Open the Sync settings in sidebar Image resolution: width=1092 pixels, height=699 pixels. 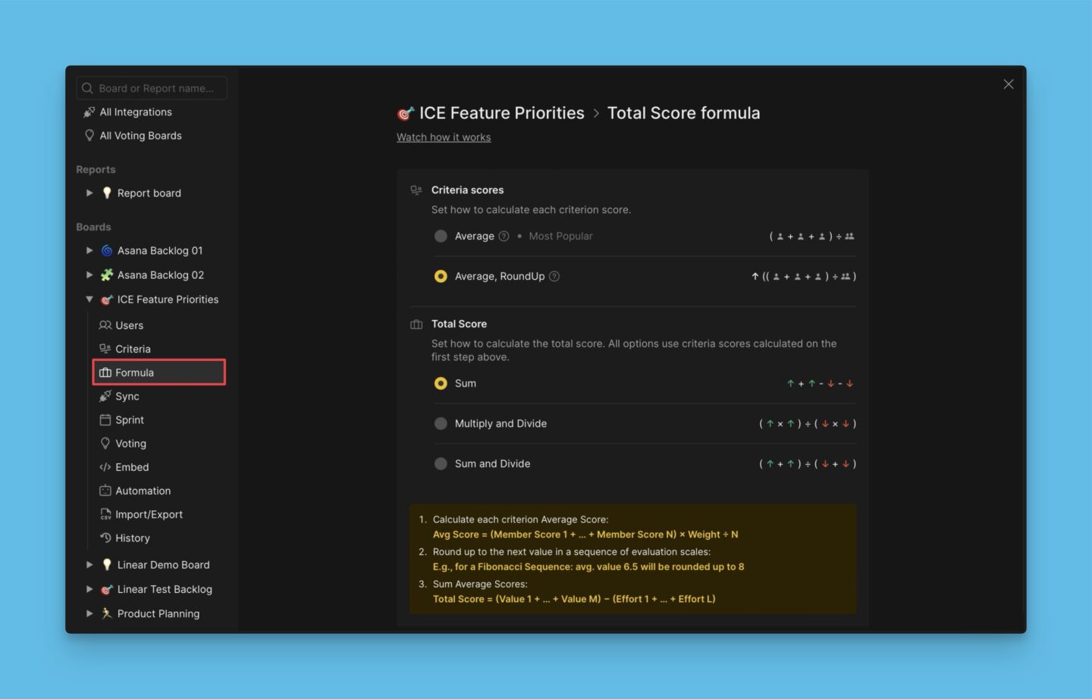coord(127,397)
